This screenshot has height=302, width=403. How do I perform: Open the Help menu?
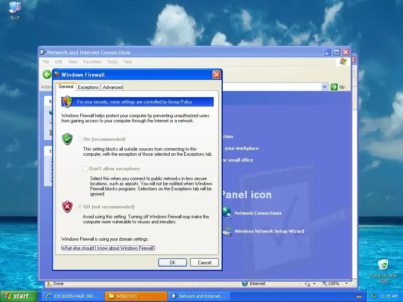(x=128, y=62)
